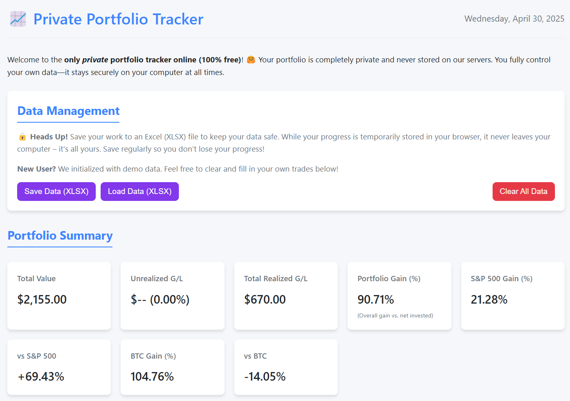Click the Portfolio Summary section heading
Viewport: 570px width, 401px height.
tap(59, 236)
